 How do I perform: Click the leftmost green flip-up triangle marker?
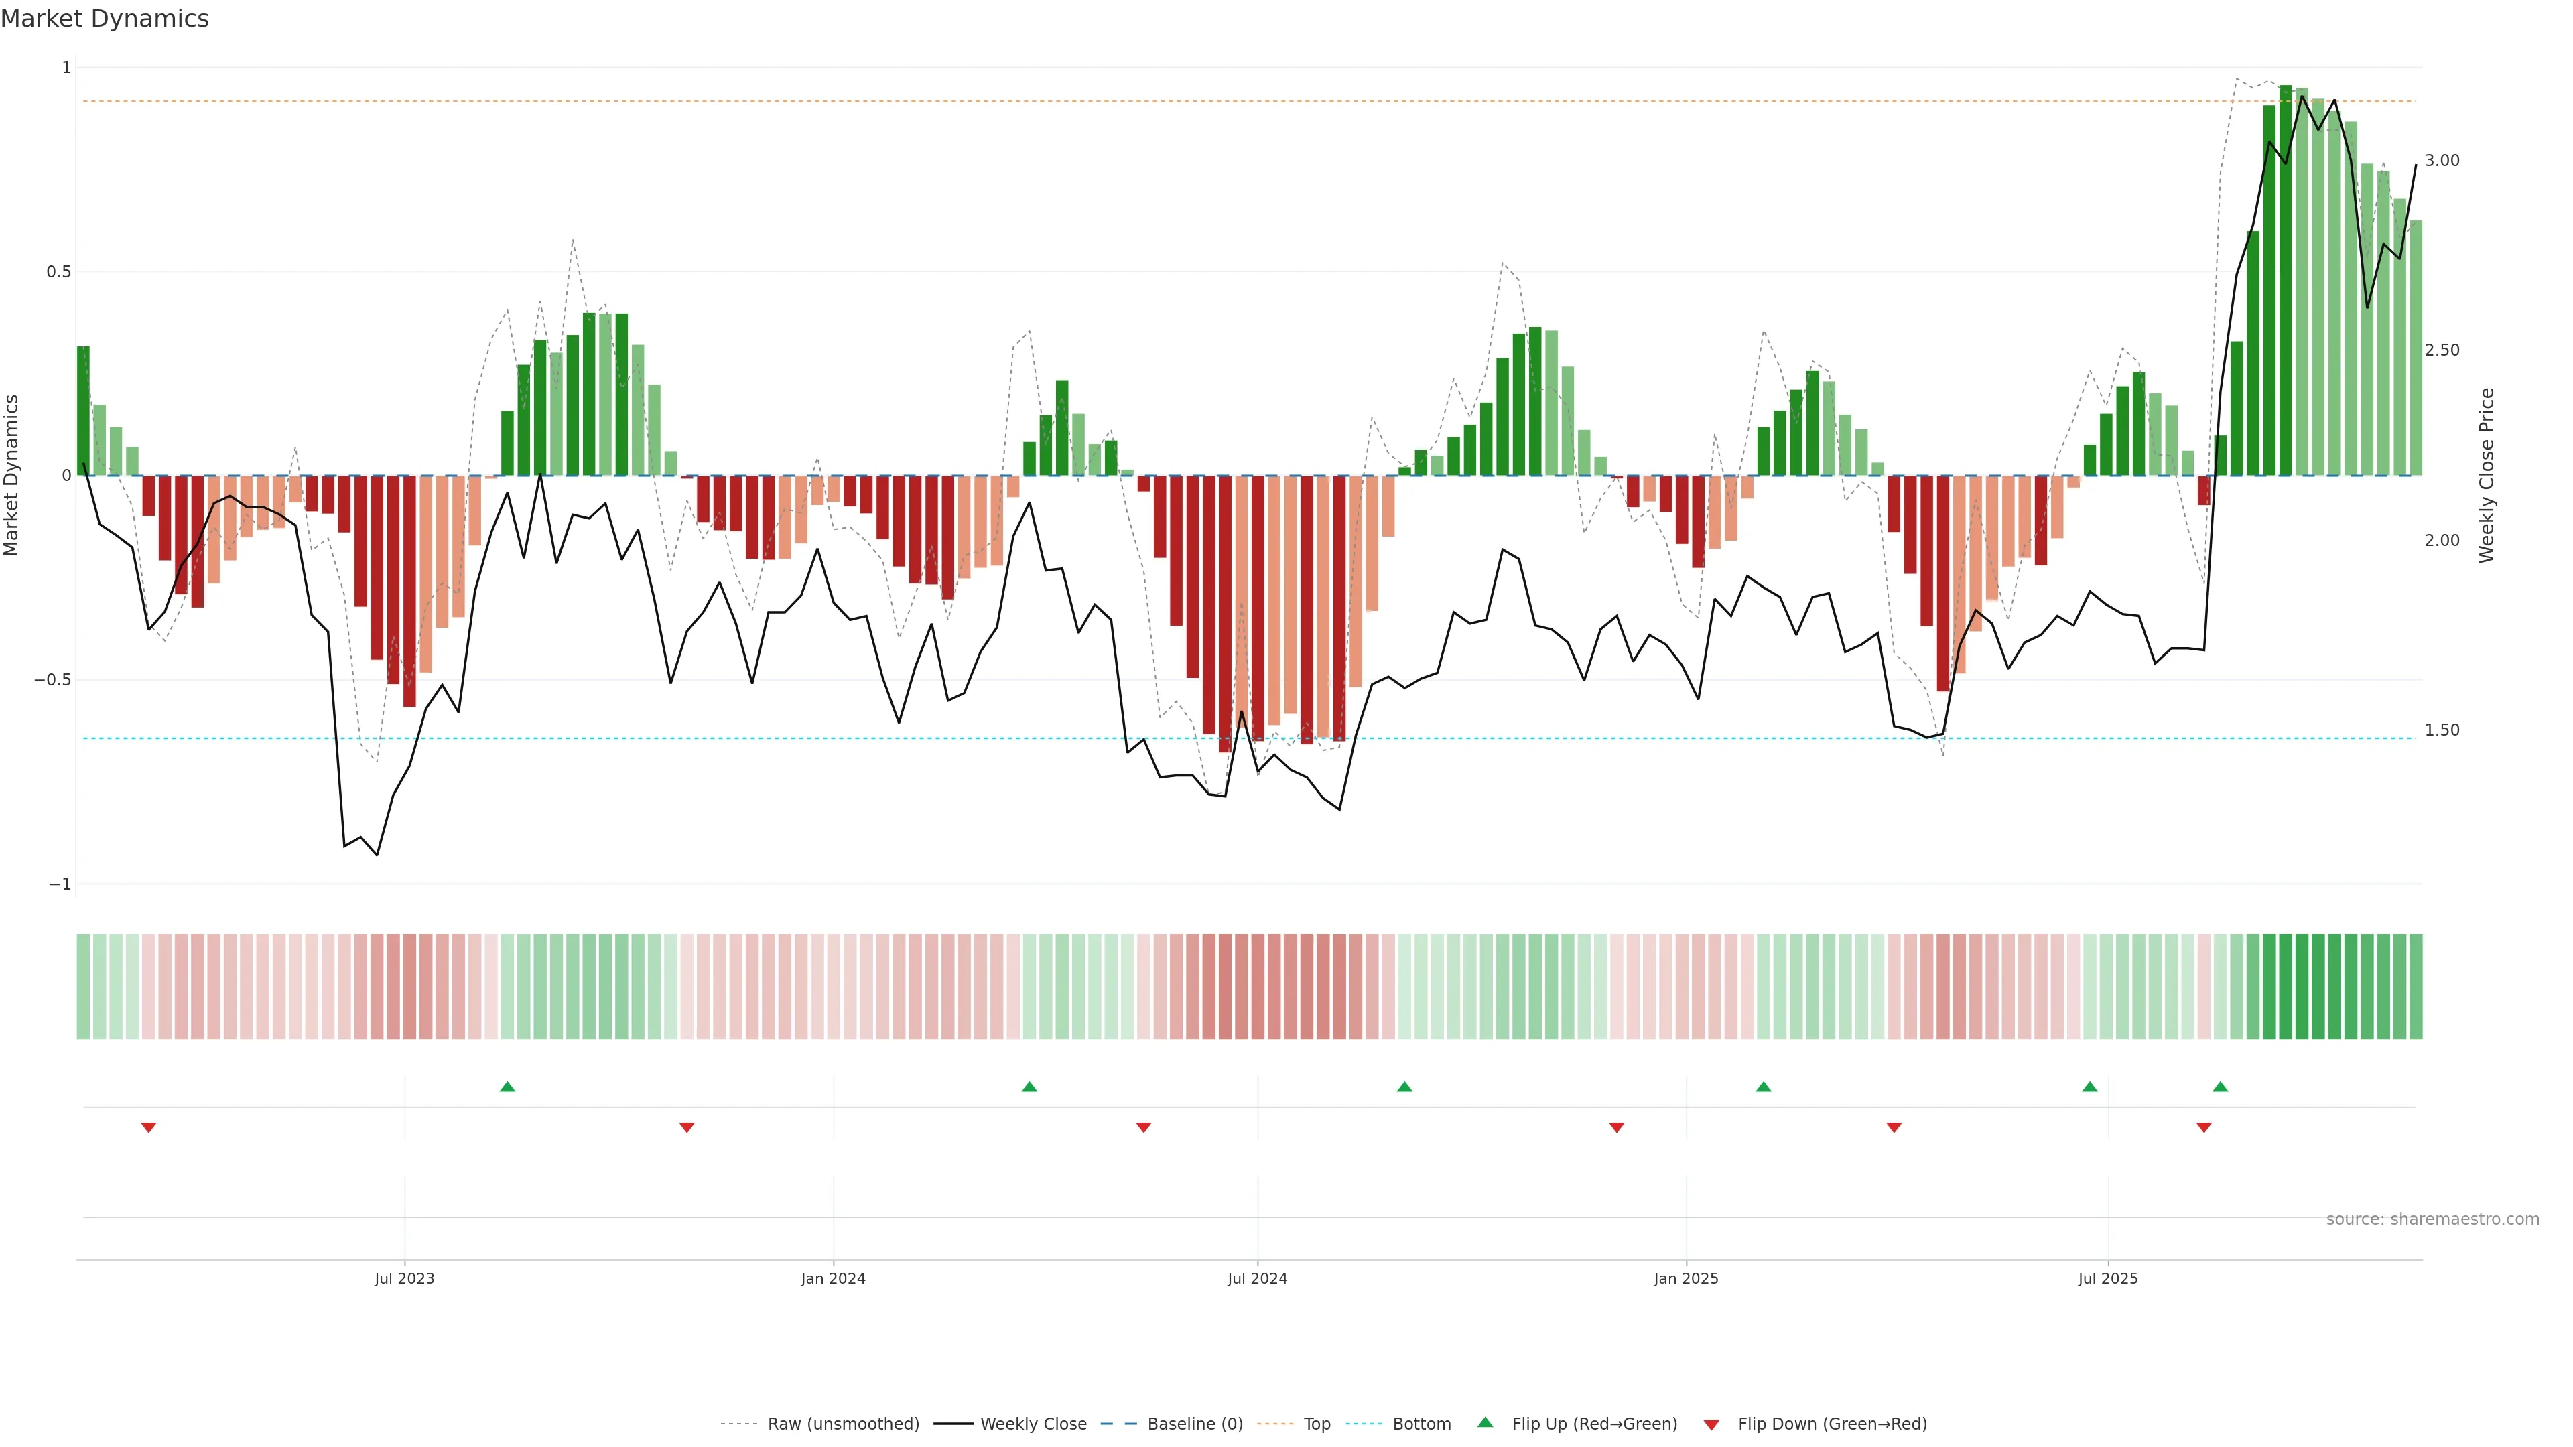coord(507,1087)
